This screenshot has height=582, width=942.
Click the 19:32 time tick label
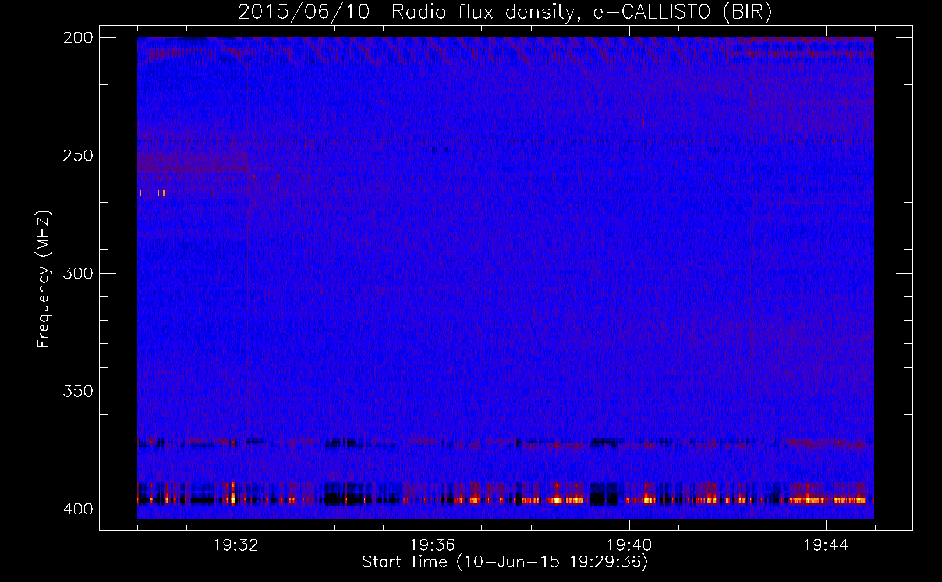236,545
